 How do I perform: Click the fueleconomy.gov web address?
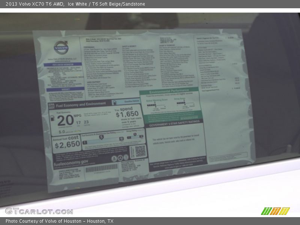pos(71,163)
